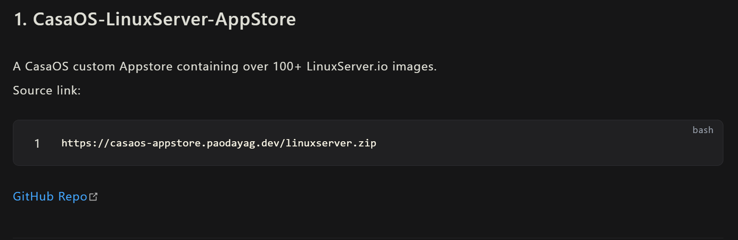Click line number 1 in the code block

[37, 143]
